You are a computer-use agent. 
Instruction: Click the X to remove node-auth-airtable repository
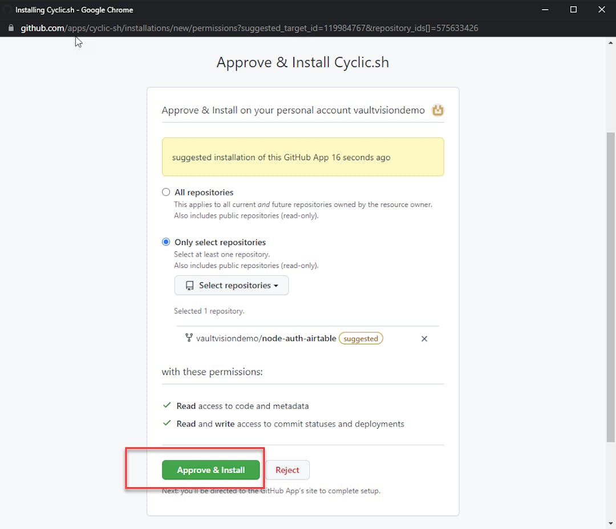[424, 339]
